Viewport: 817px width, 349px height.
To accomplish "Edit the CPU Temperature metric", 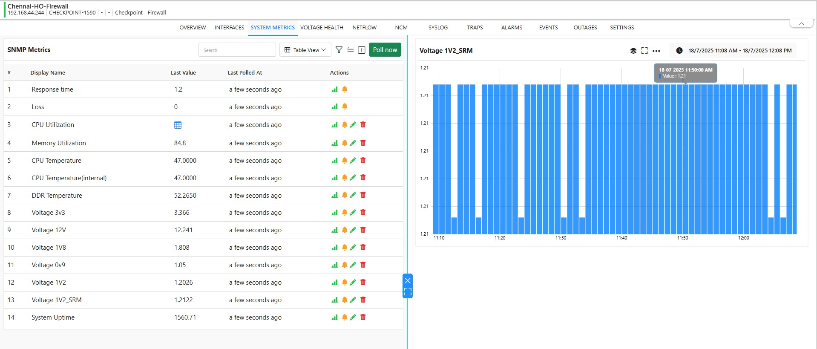I will coord(353,161).
